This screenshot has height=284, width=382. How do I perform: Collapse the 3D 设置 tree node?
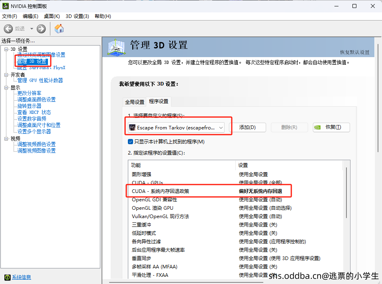point(6,49)
